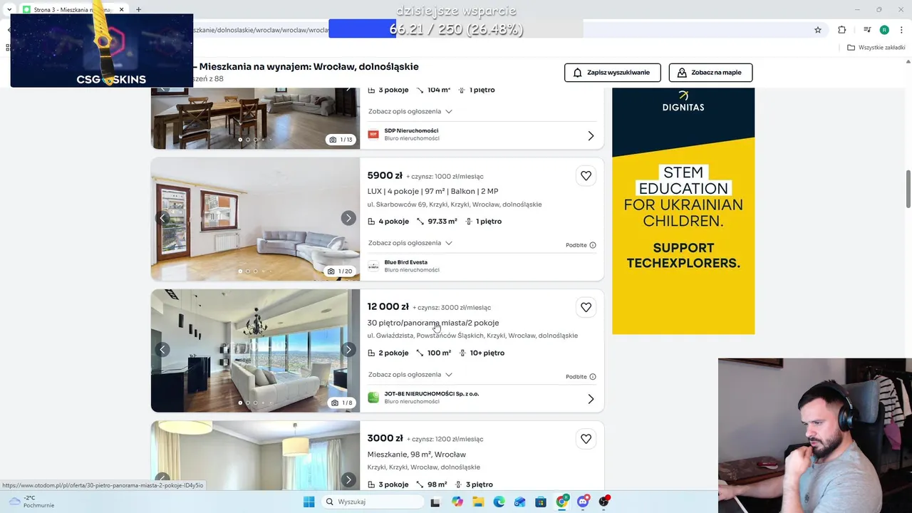Click Zobacz na mapie button
The image size is (912, 513).
point(710,73)
